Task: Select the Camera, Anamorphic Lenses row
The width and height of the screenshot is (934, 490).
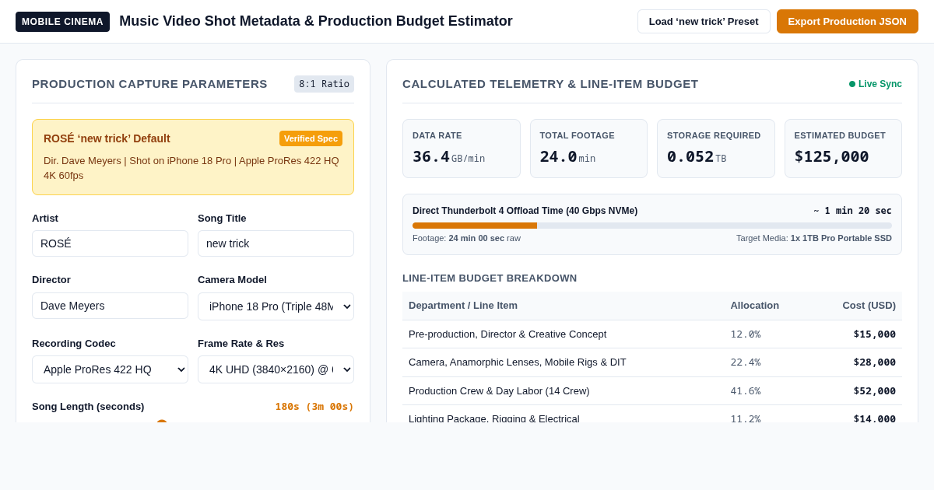Action: pos(652,362)
